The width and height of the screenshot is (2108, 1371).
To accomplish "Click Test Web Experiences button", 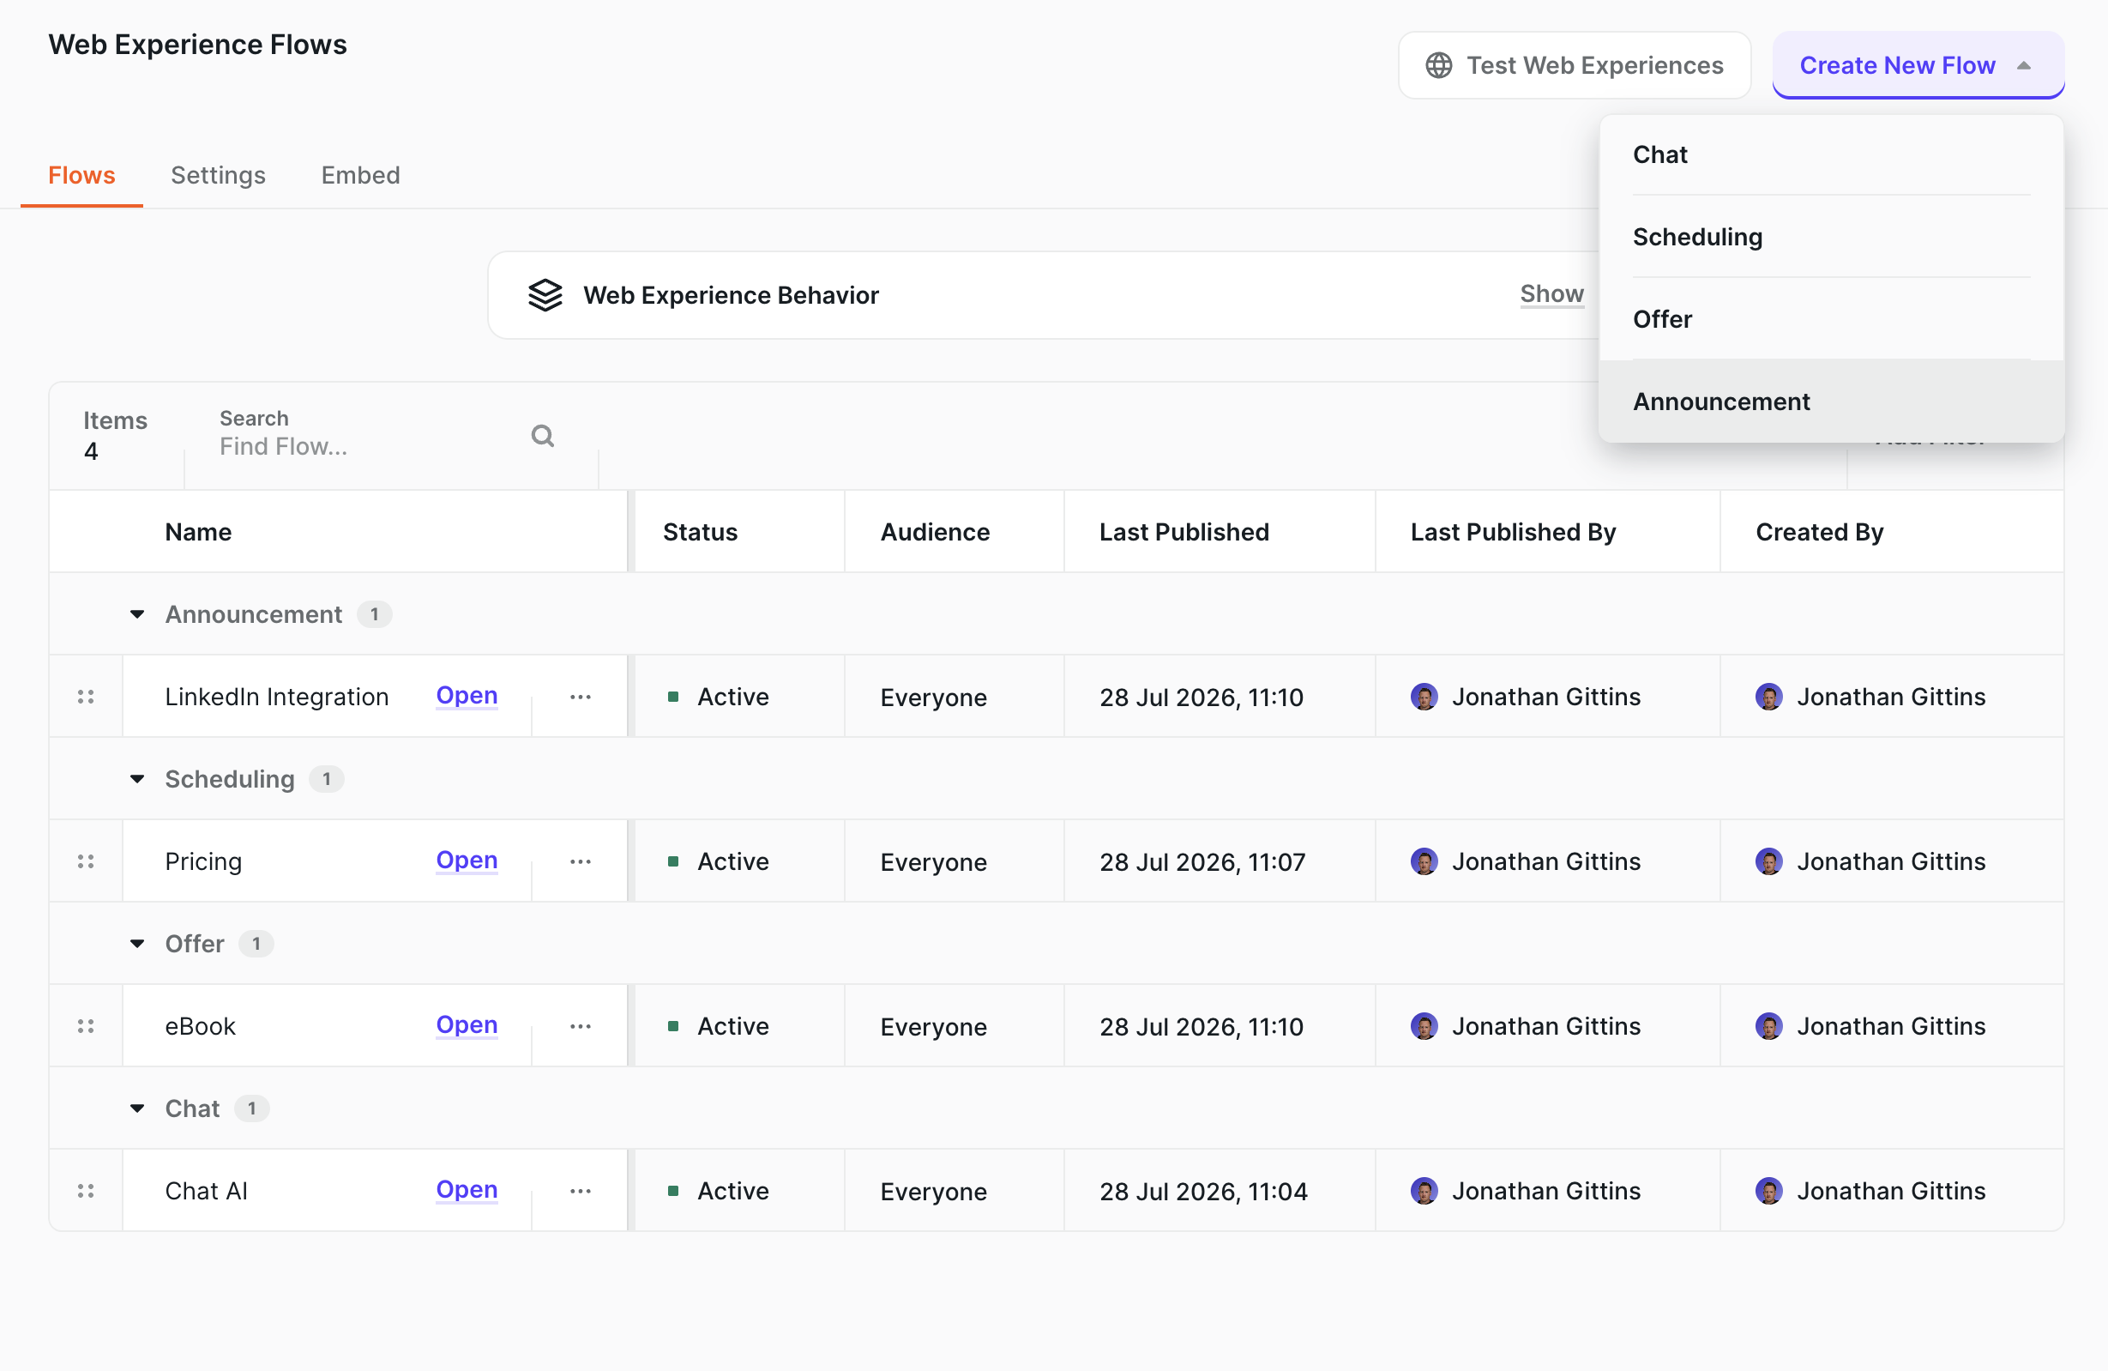I will (x=1574, y=65).
